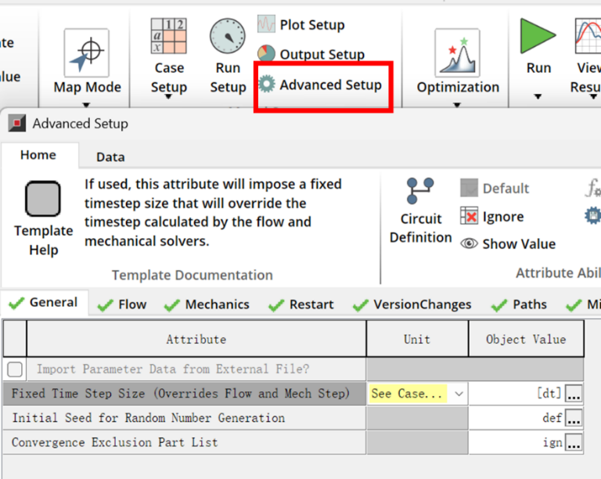Click the Plot Setup icon

point(266,24)
